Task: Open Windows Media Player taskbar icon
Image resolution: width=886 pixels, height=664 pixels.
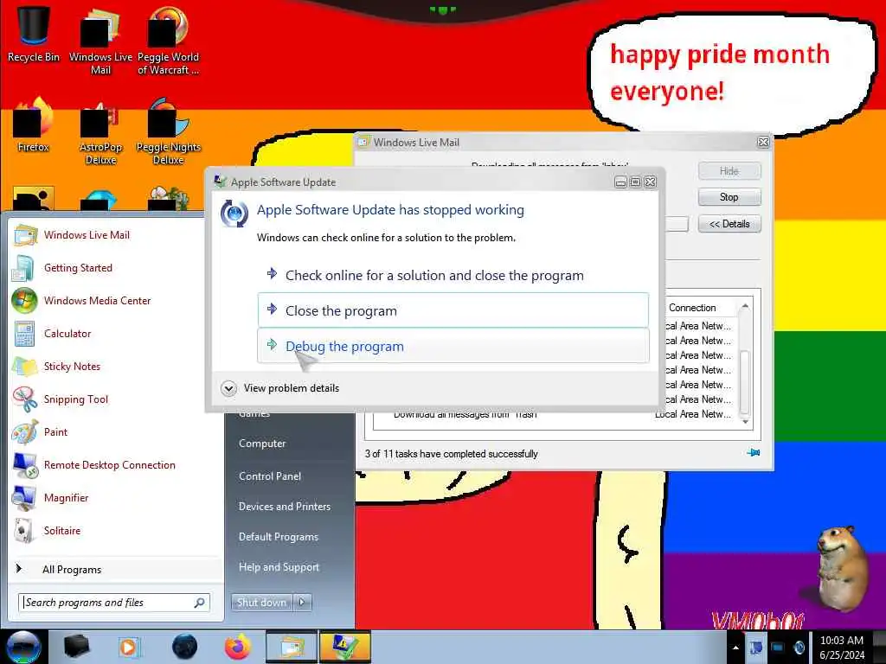Action: (x=129, y=647)
